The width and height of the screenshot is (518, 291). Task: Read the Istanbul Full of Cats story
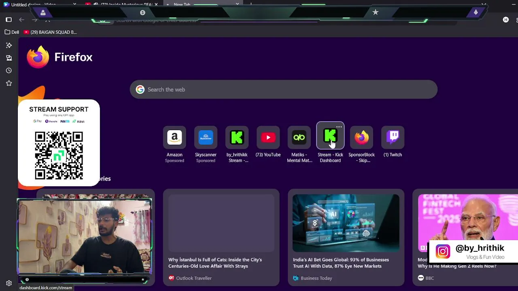pos(215,263)
